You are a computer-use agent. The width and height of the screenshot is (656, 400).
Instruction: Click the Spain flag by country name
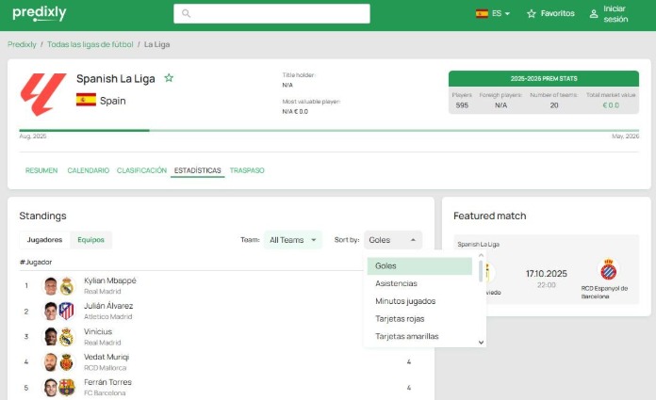(x=86, y=100)
